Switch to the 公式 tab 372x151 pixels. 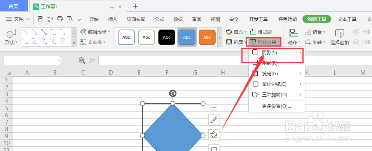[159, 19]
